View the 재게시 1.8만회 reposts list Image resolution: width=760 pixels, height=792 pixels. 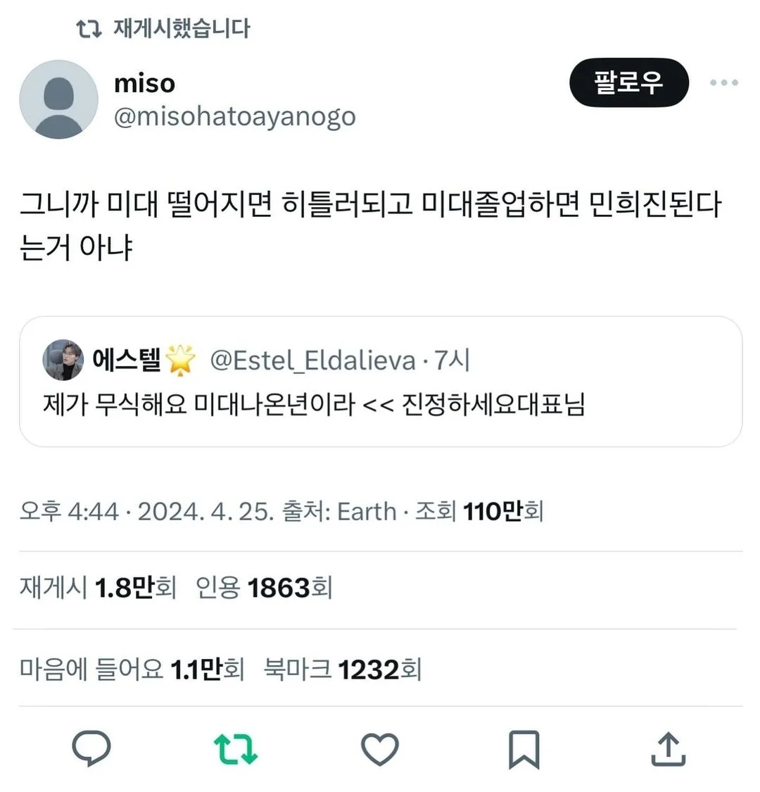pos(98,588)
